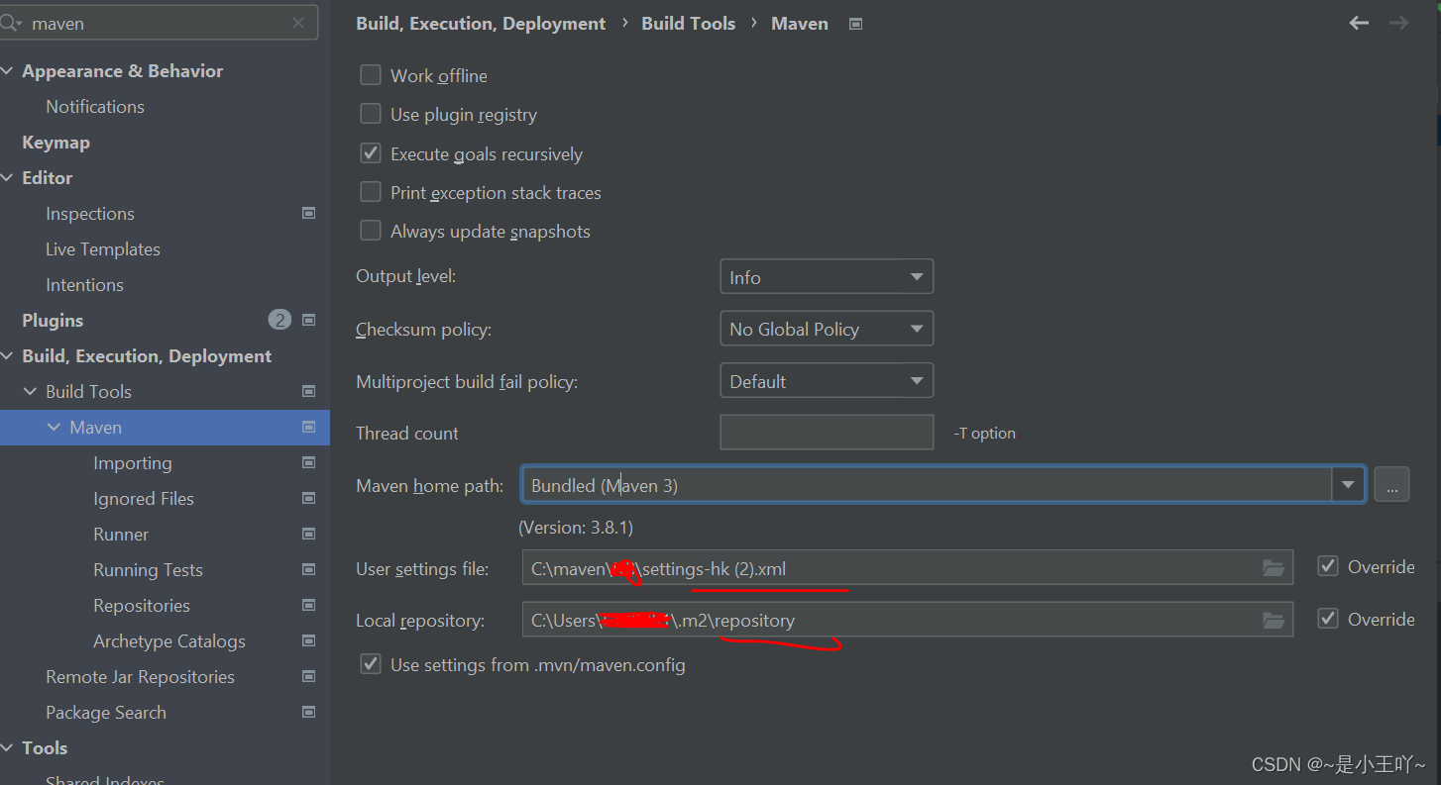
Task: Open the Output level dropdown
Action: point(827,277)
